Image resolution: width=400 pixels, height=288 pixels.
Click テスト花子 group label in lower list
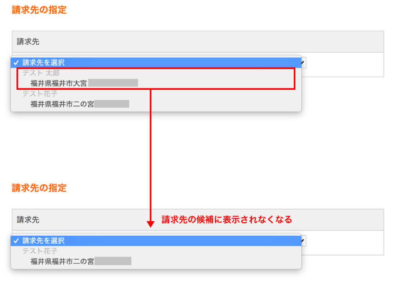pyautogui.click(x=39, y=251)
